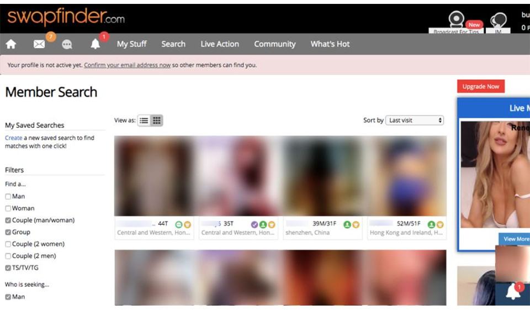
Task: Open the My Stuff menu
Action: 130,44
